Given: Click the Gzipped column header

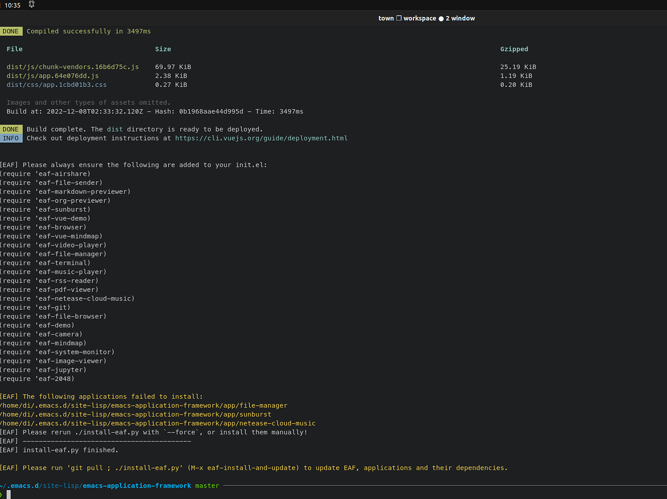Looking at the screenshot, I should coord(514,49).
